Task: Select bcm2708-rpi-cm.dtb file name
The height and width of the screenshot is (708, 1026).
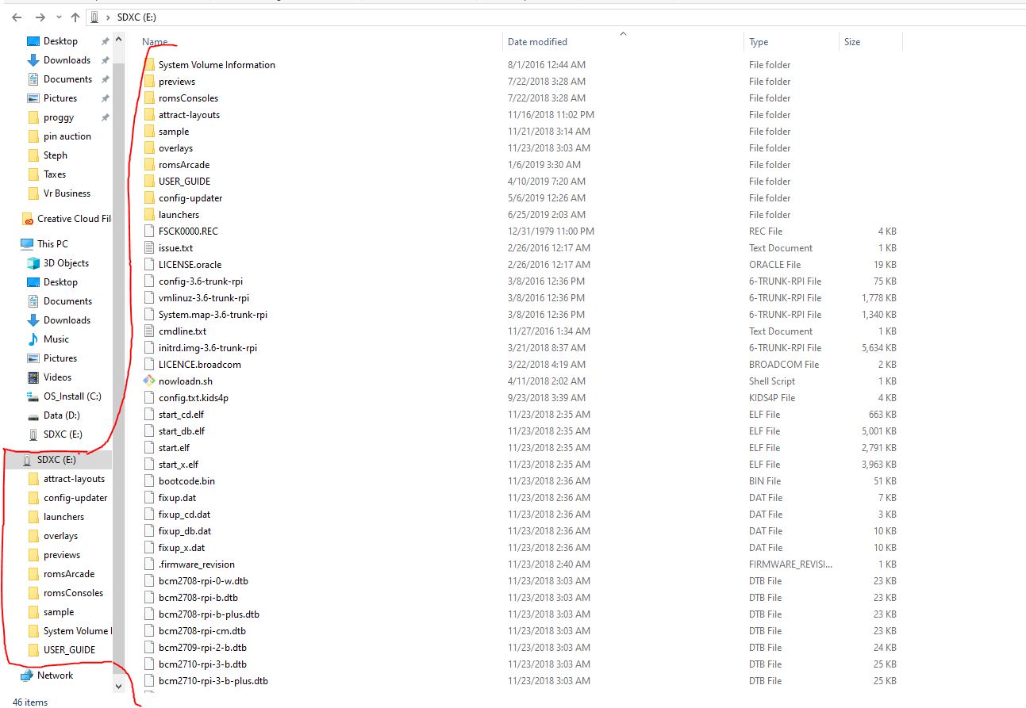Action: pos(202,631)
